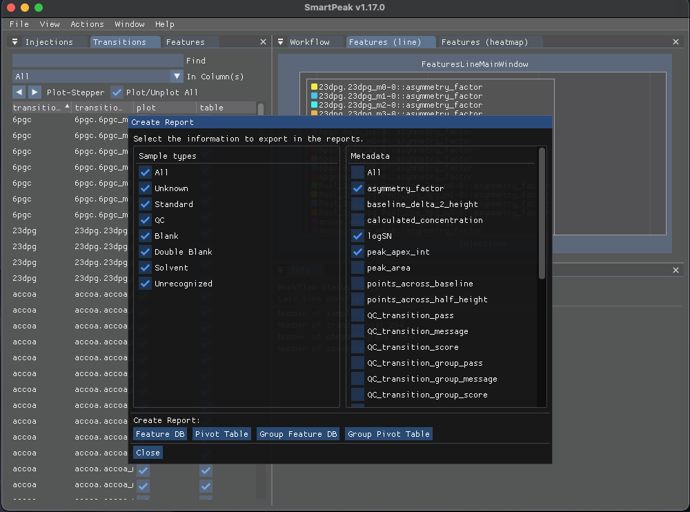Open the left panel tab list triangle

pyautogui.click(x=14, y=42)
